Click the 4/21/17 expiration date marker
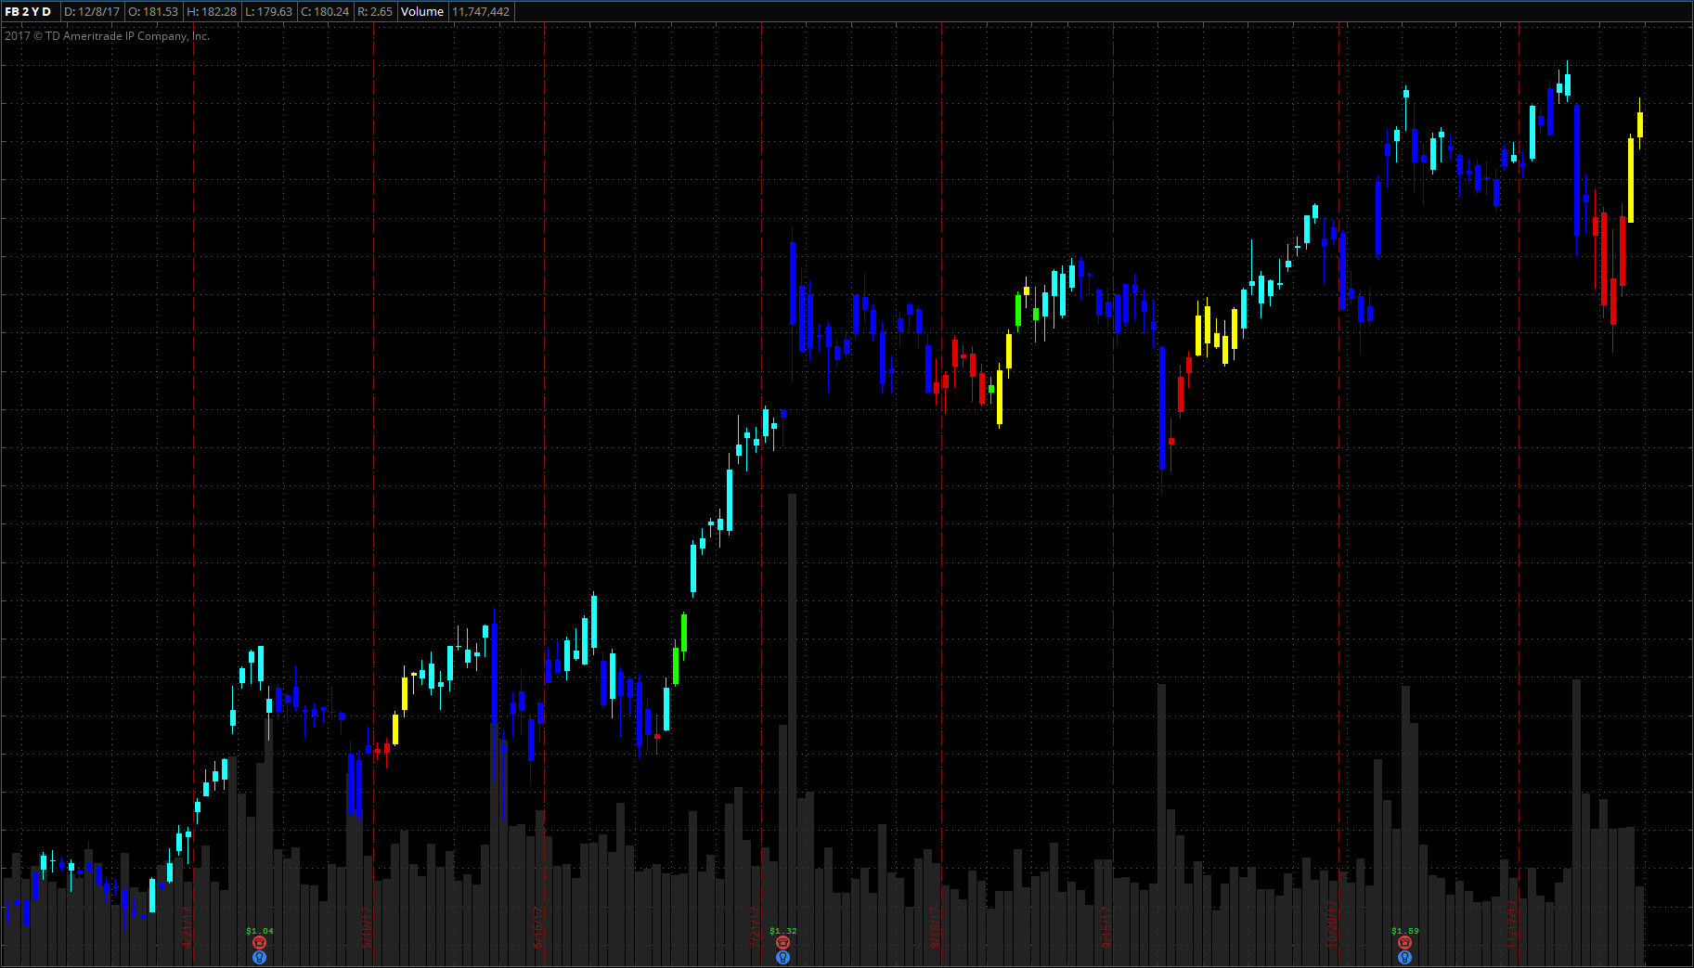The height and width of the screenshot is (968, 1694). pos(188,926)
